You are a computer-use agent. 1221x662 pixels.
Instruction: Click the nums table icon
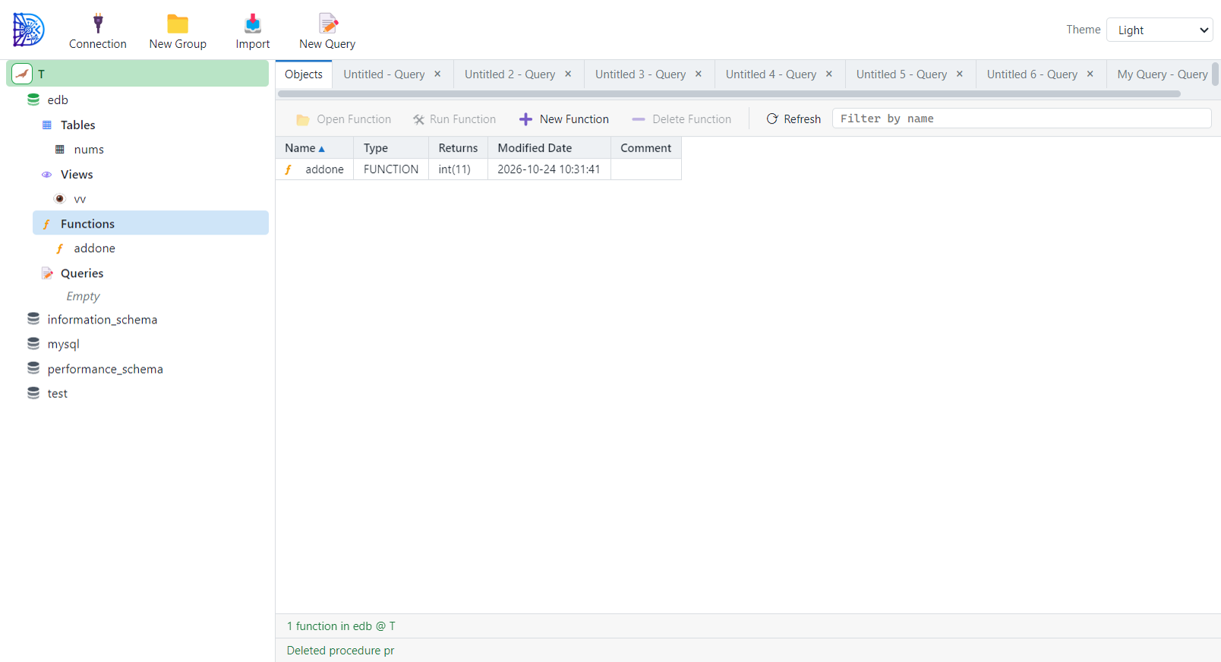pos(60,150)
